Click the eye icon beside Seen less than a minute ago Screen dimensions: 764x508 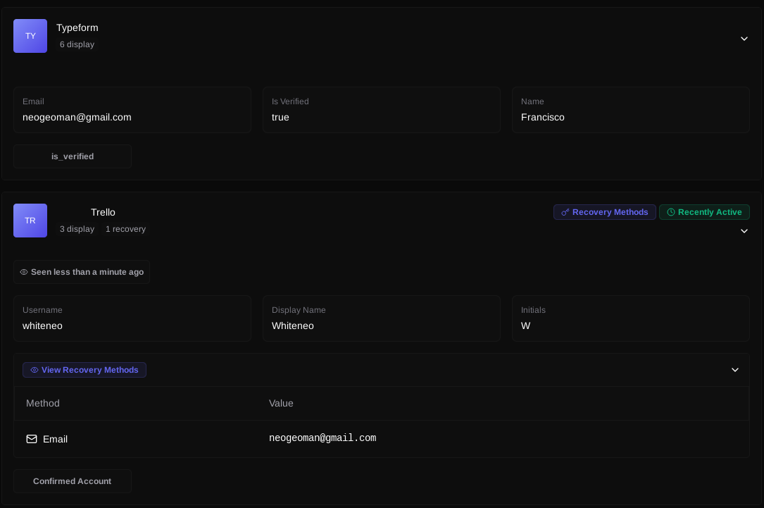[24, 272]
